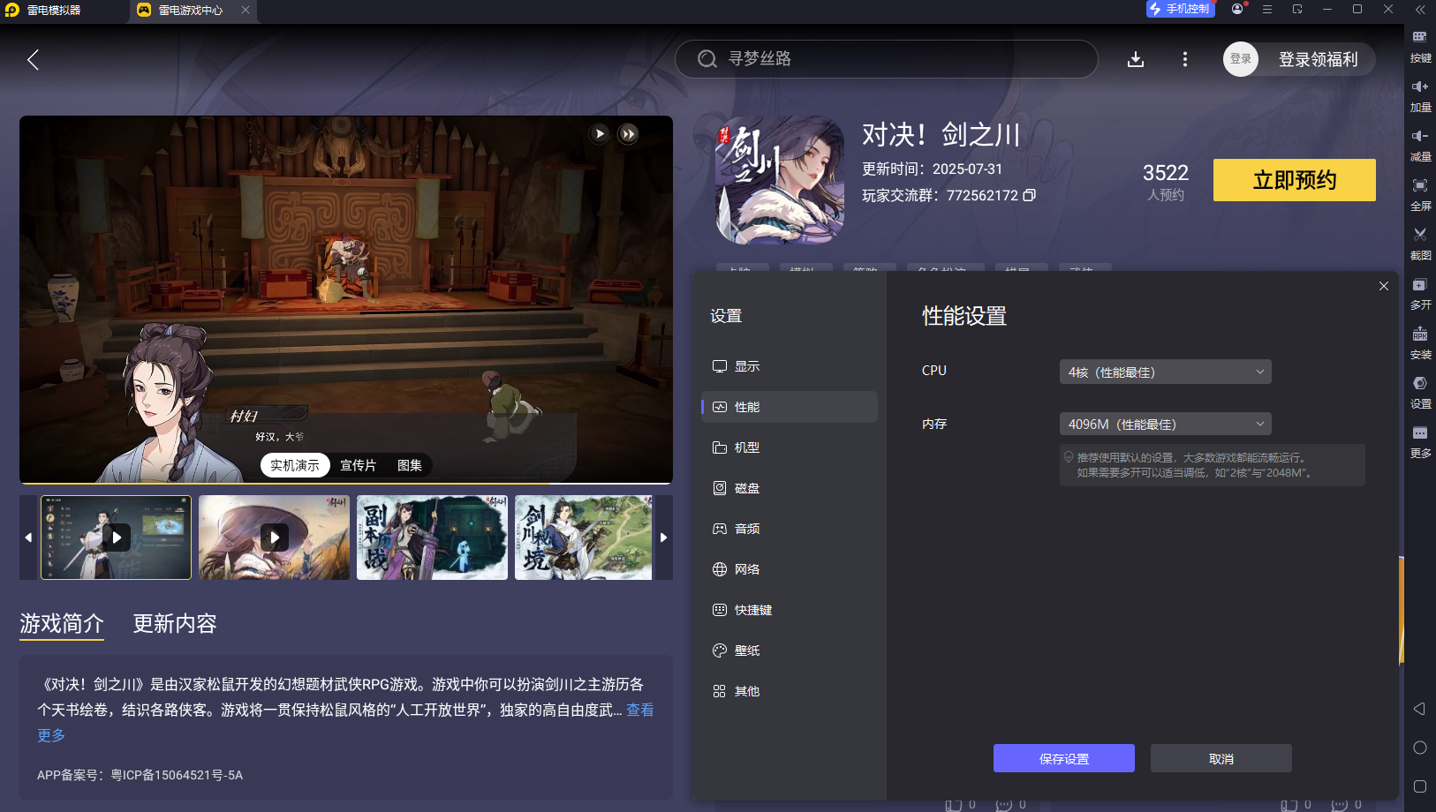Select first gameplay video thumbnail
Image resolution: width=1436 pixels, height=812 pixels.
(x=116, y=538)
